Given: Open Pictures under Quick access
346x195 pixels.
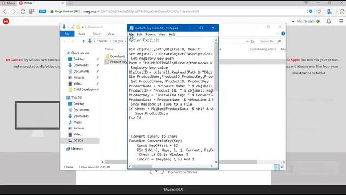Looking at the screenshot, I should pyautogui.click(x=78, y=77).
